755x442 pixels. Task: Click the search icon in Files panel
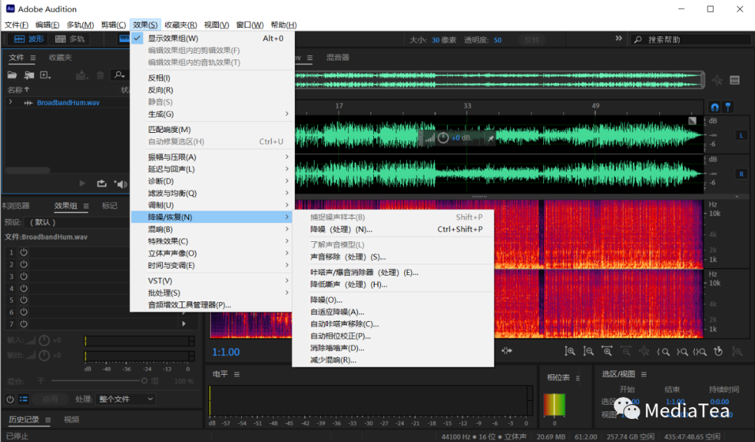click(118, 75)
